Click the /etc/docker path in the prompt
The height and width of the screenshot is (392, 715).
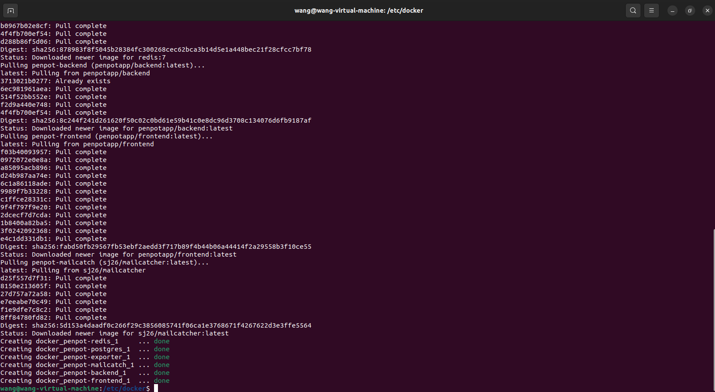124,388
